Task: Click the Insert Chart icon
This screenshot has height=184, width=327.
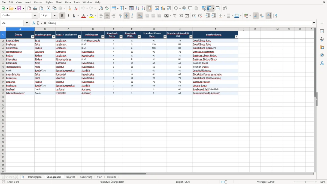Action: point(163,8)
